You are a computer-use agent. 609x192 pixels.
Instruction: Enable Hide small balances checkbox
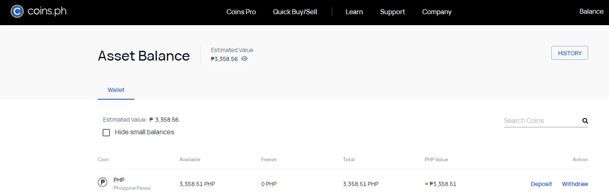(x=107, y=132)
